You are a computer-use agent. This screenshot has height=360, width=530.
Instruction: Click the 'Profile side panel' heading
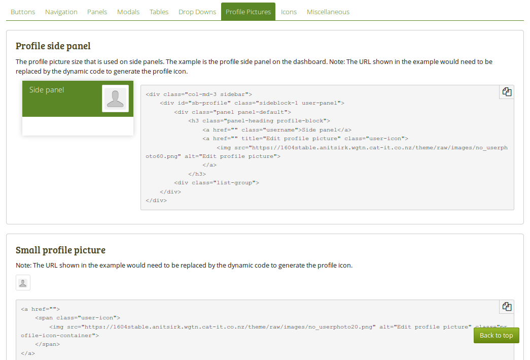(53, 46)
